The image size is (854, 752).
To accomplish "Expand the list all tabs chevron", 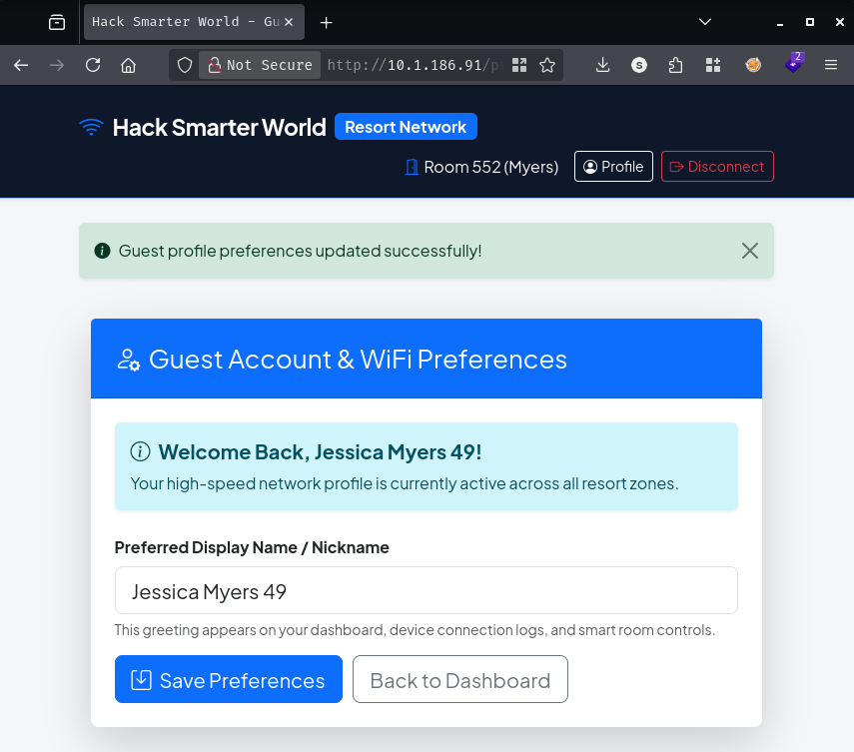I will coord(705,22).
